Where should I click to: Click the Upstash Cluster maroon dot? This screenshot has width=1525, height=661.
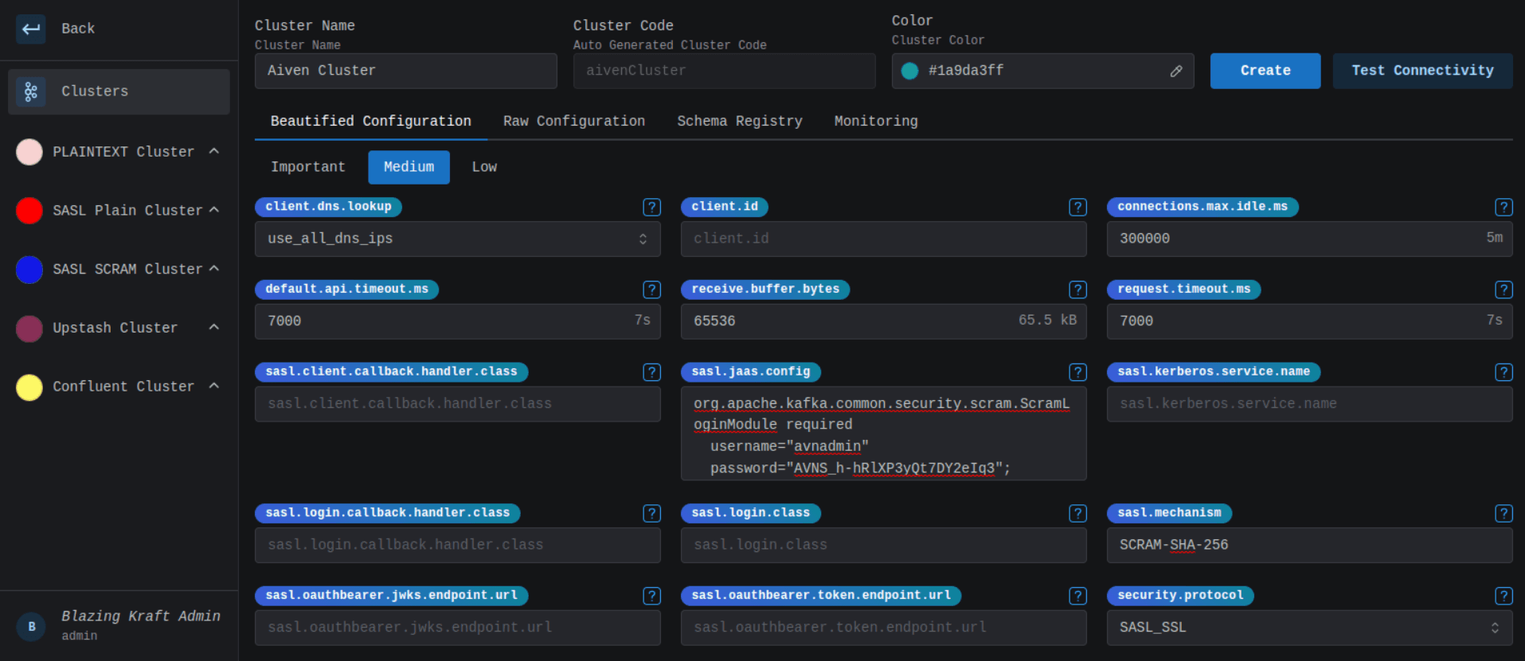coord(29,328)
